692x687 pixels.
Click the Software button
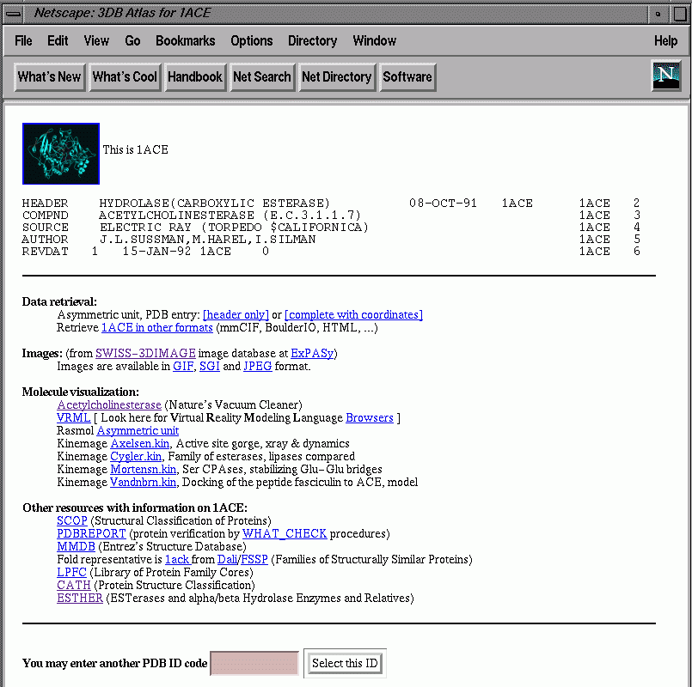(x=407, y=76)
